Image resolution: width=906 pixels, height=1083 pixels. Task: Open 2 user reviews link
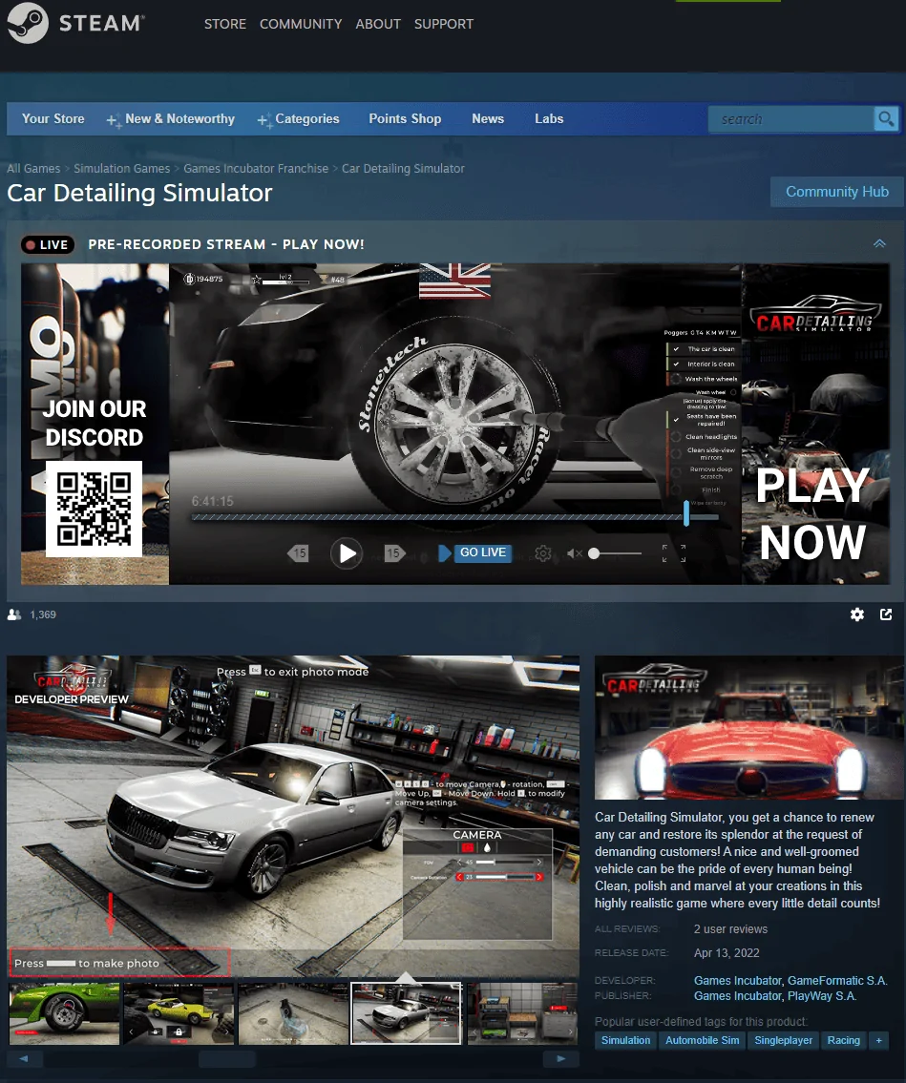coord(730,929)
